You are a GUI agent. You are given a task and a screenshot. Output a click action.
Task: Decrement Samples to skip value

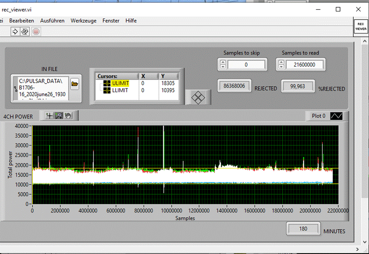point(223,67)
